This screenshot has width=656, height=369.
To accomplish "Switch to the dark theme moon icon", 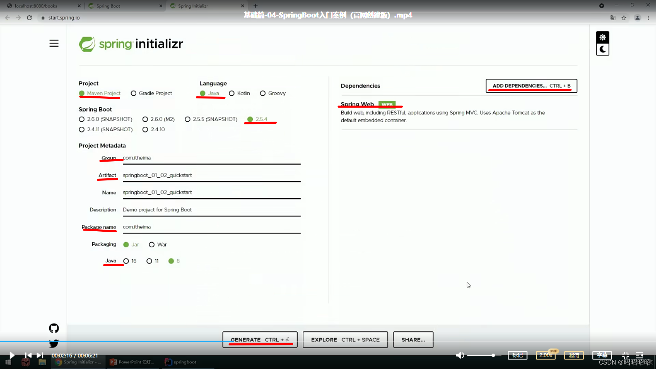I will click(x=603, y=50).
